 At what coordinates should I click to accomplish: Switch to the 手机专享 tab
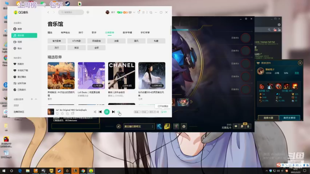145,32
